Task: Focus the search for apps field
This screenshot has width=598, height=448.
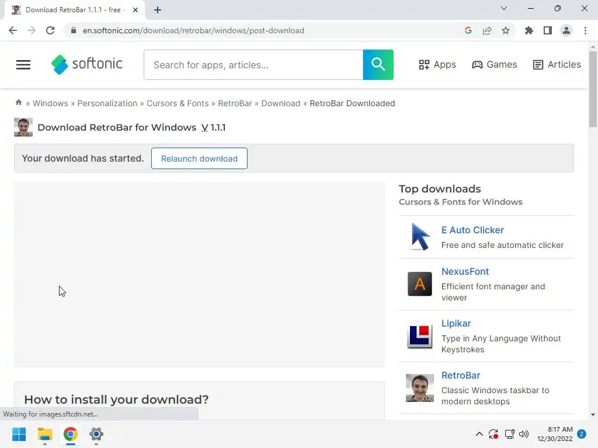Action: pyautogui.click(x=253, y=65)
